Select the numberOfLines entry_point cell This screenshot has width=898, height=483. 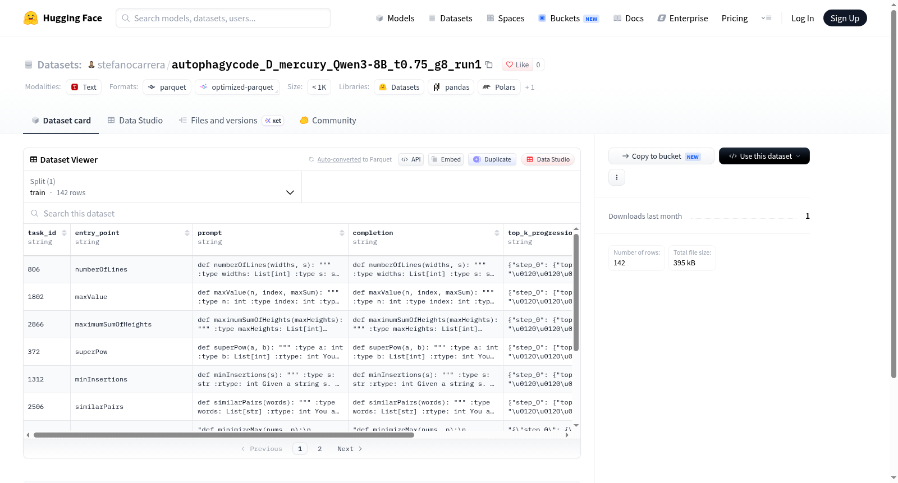[x=132, y=269]
